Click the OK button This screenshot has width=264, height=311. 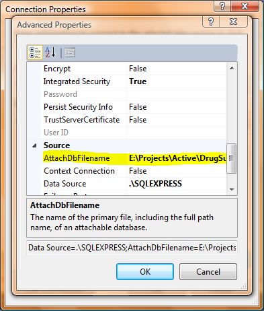click(x=145, y=271)
